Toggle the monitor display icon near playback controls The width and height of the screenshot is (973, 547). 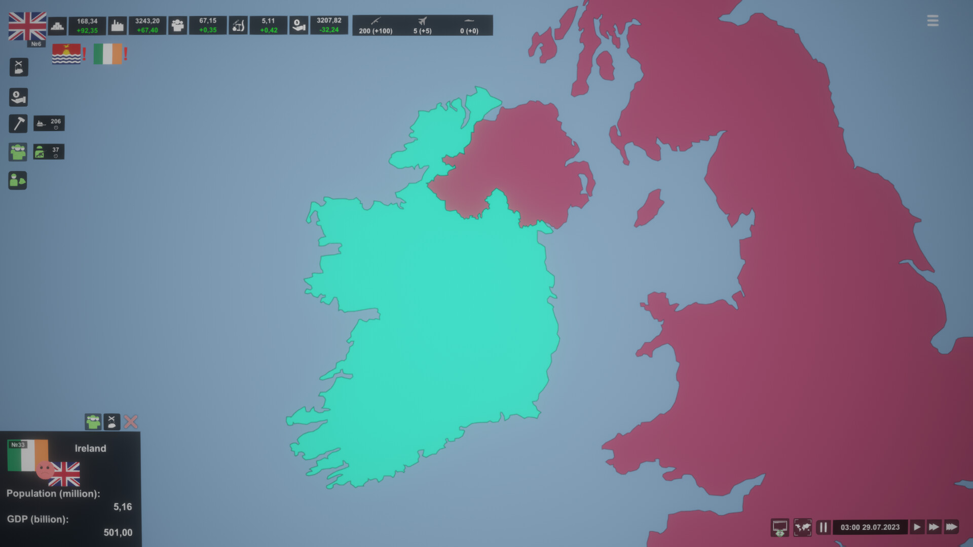click(780, 527)
